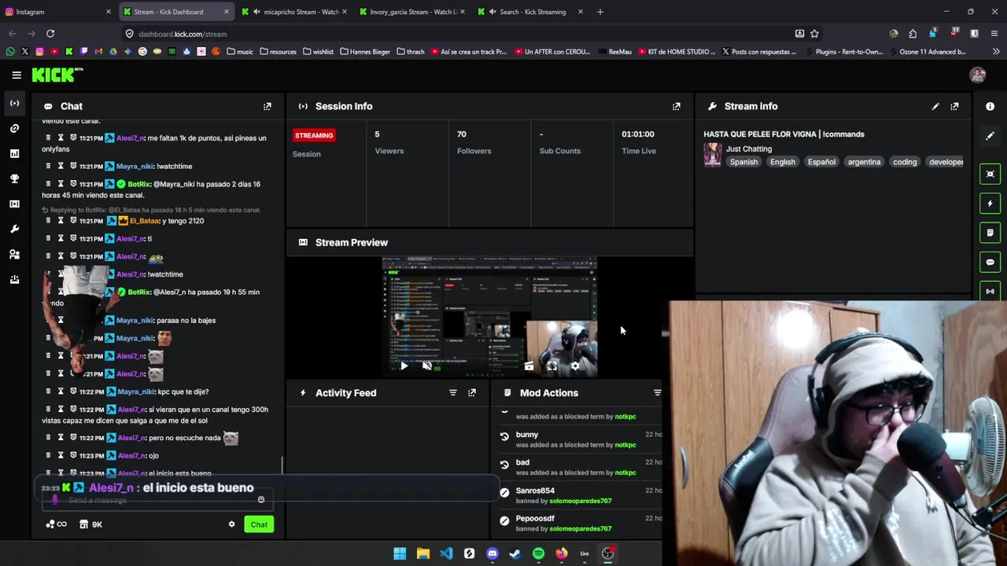Pop out the Stream info panel
1007x566 pixels.
954,106
